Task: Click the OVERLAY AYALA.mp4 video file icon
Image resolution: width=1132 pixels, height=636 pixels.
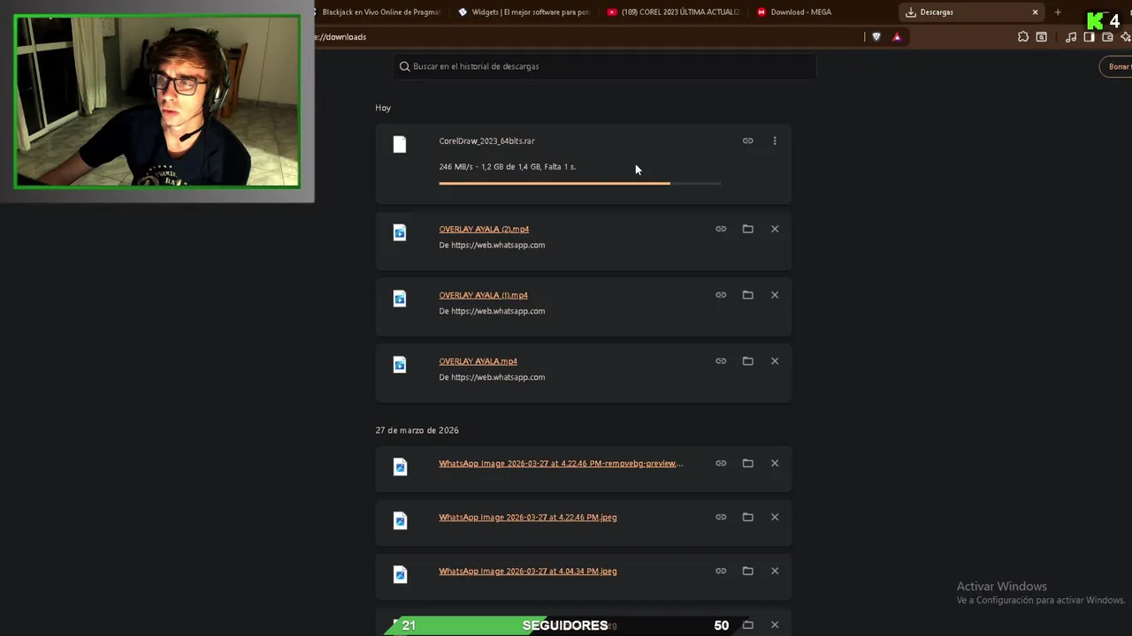Action: coord(400,365)
